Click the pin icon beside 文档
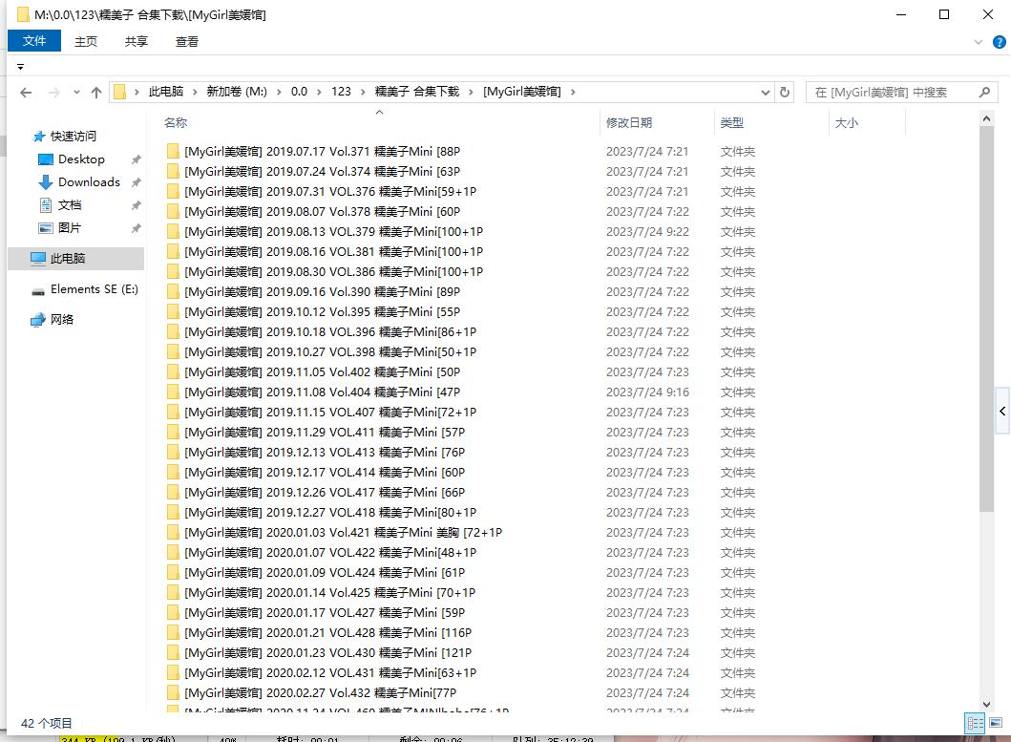Screen dimensions: 1011x742 pos(137,205)
